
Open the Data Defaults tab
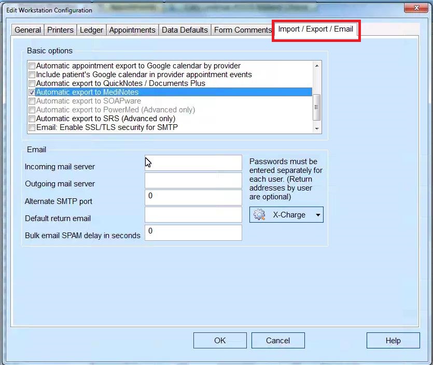[x=185, y=30]
